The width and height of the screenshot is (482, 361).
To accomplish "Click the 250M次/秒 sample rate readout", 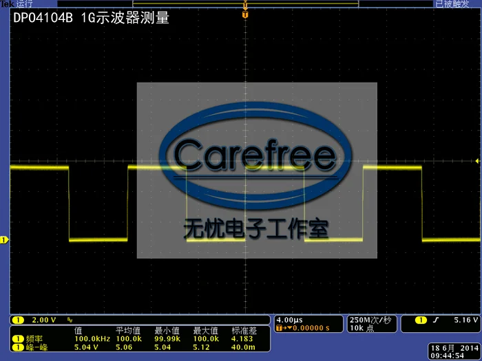I will (370, 320).
